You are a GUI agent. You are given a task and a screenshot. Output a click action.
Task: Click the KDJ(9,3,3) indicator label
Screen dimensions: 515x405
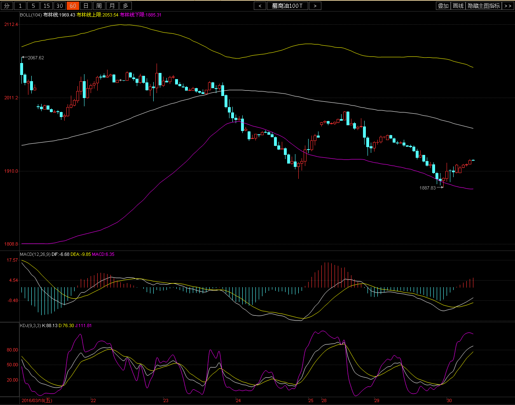[30, 325]
